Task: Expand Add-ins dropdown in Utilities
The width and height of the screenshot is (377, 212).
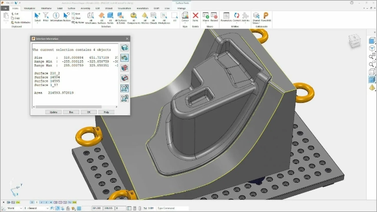Action: [245, 23]
